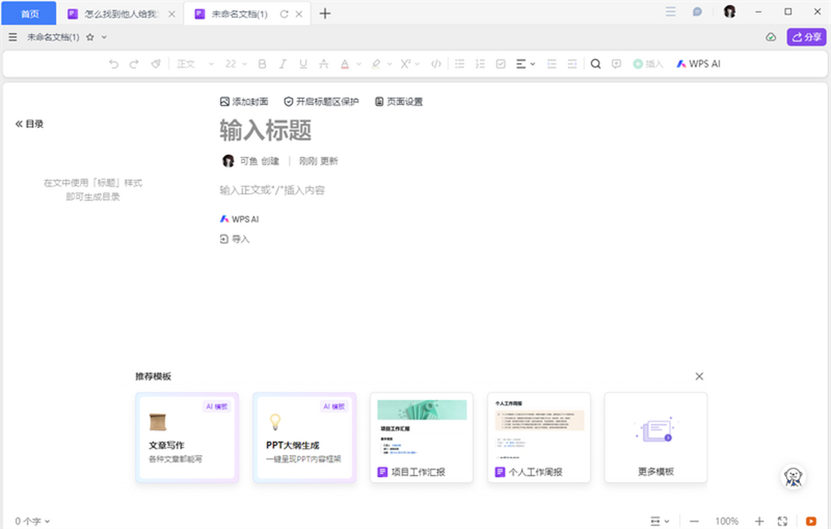This screenshot has height=529, width=831.
Task: Click the message bubble icon in title bar
Action: coord(697,12)
